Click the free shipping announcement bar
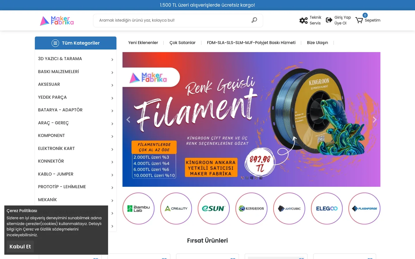This screenshot has height=259, width=415. tap(207, 5)
